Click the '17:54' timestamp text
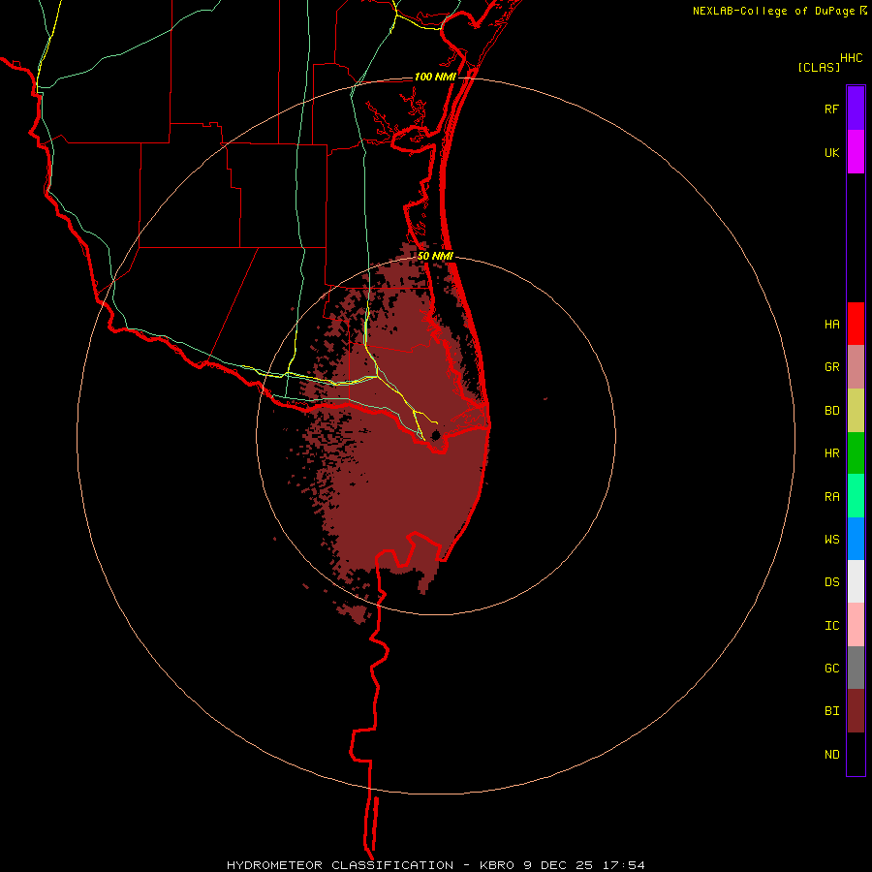This screenshot has height=872, width=872. 622,865
